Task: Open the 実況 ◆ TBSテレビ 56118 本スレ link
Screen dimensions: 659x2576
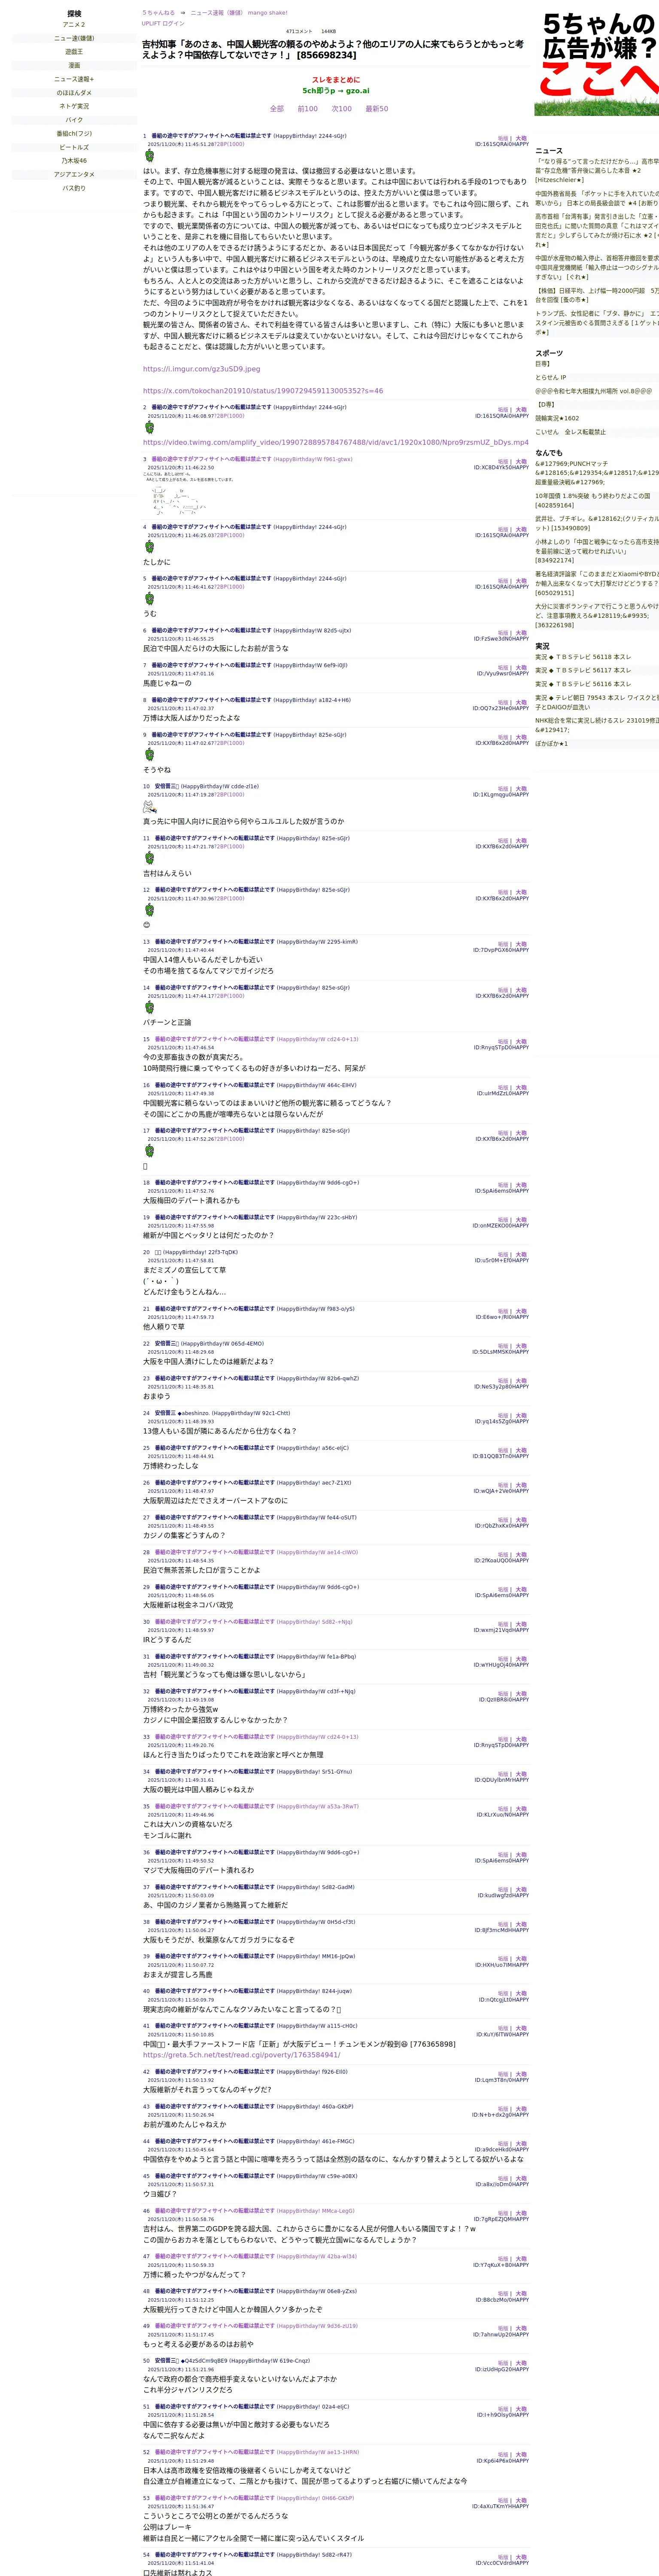Action: tap(583, 657)
